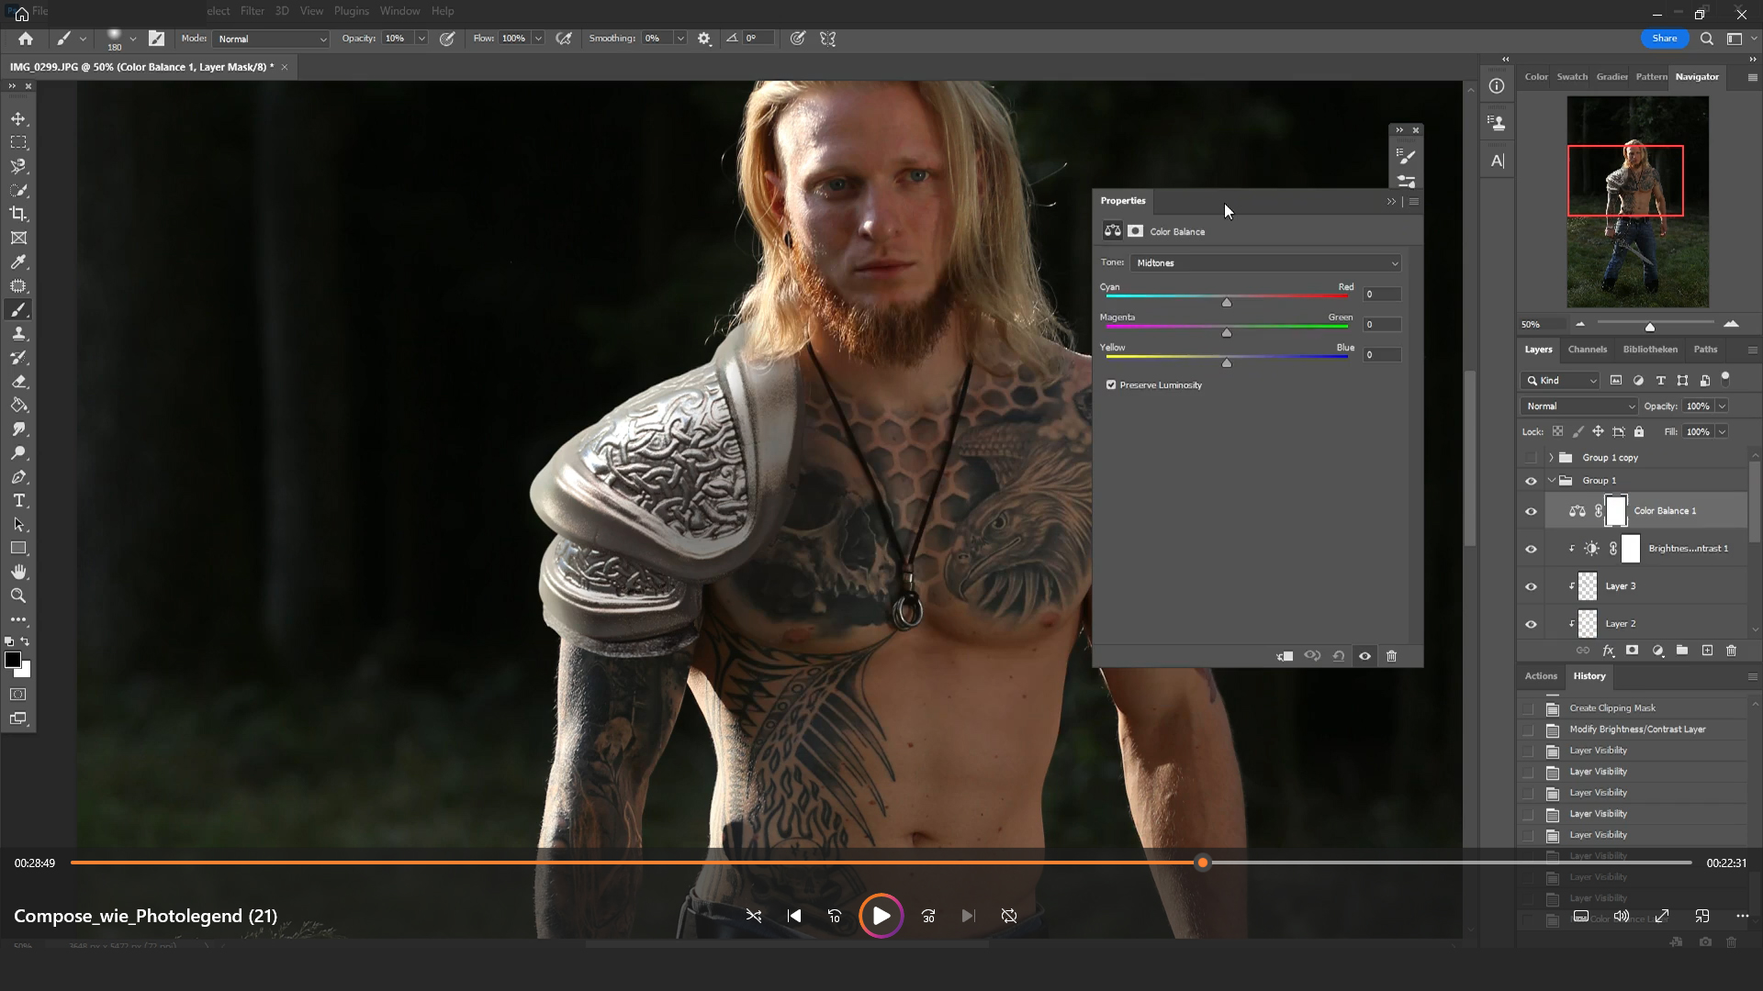
Task: Select the Hand tool
Action: point(18,572)
